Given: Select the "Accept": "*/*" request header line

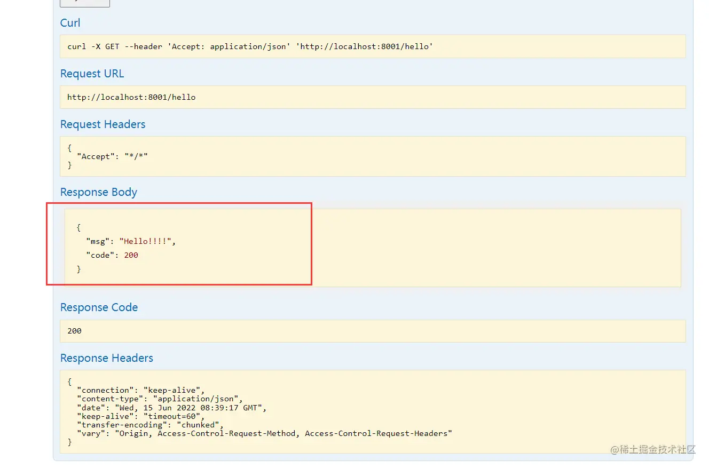Looking at the screenshot, I should pyautogui.click(x=112, y=156).
